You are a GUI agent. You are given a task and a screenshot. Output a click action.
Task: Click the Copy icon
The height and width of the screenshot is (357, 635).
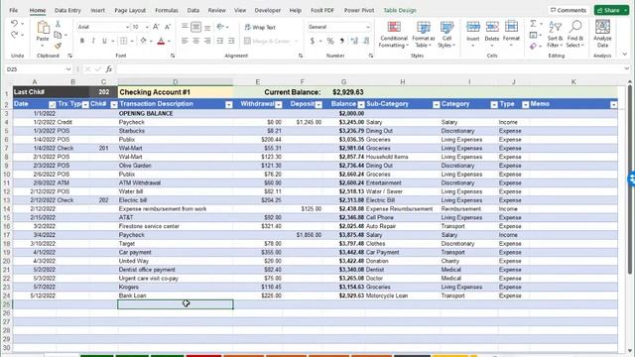tap(58, 36)
